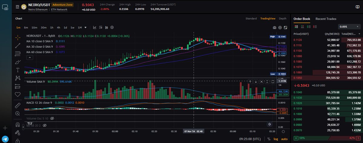Viewport: 363px width, 143px height.
Task: Open the indicator templates settings icon
Action: 101,27
